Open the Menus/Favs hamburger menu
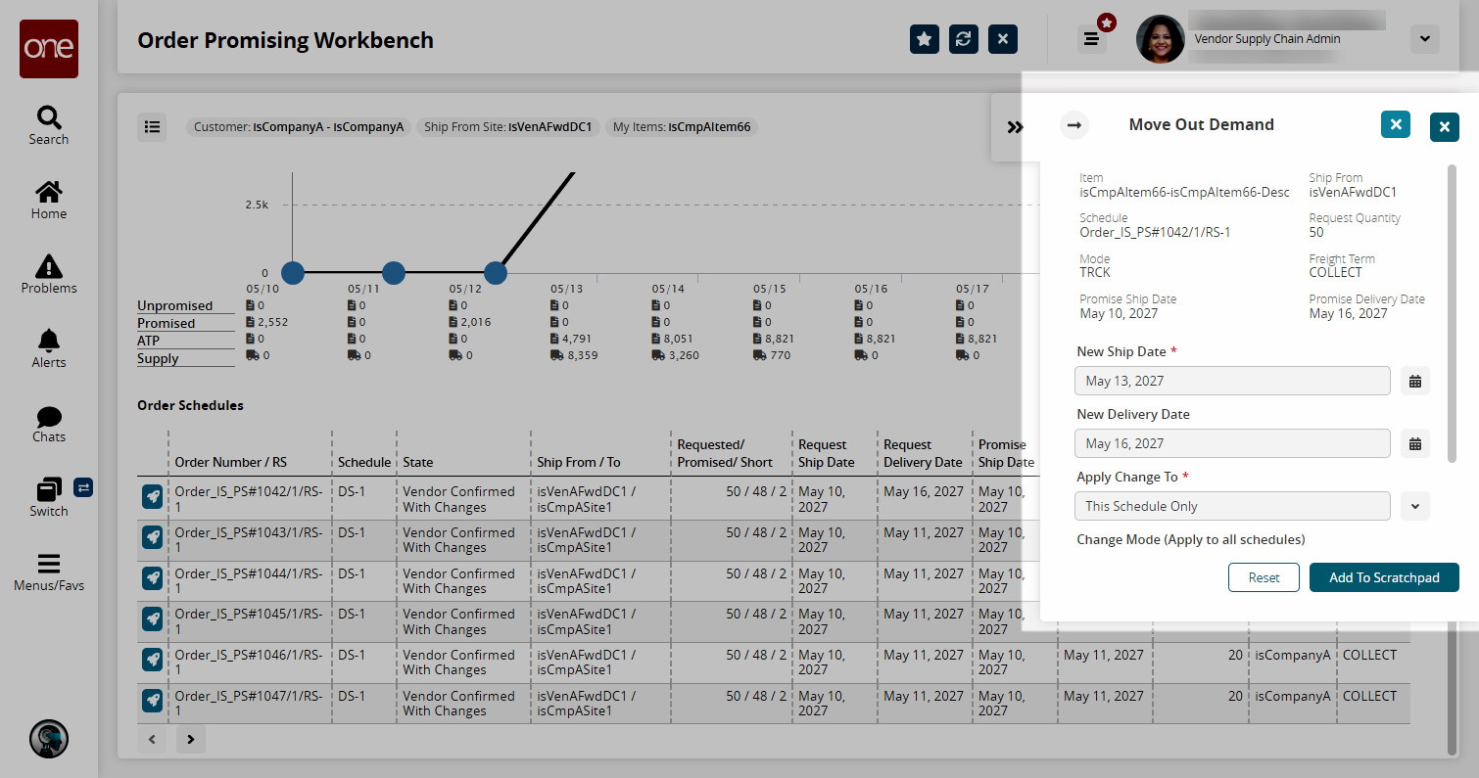Screen dimensions: 1479x778 pos(49,572)
